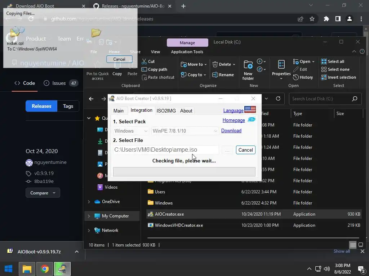Create a New folder from ribbon
Screen dimensions: 369x276
coord(248,70)
